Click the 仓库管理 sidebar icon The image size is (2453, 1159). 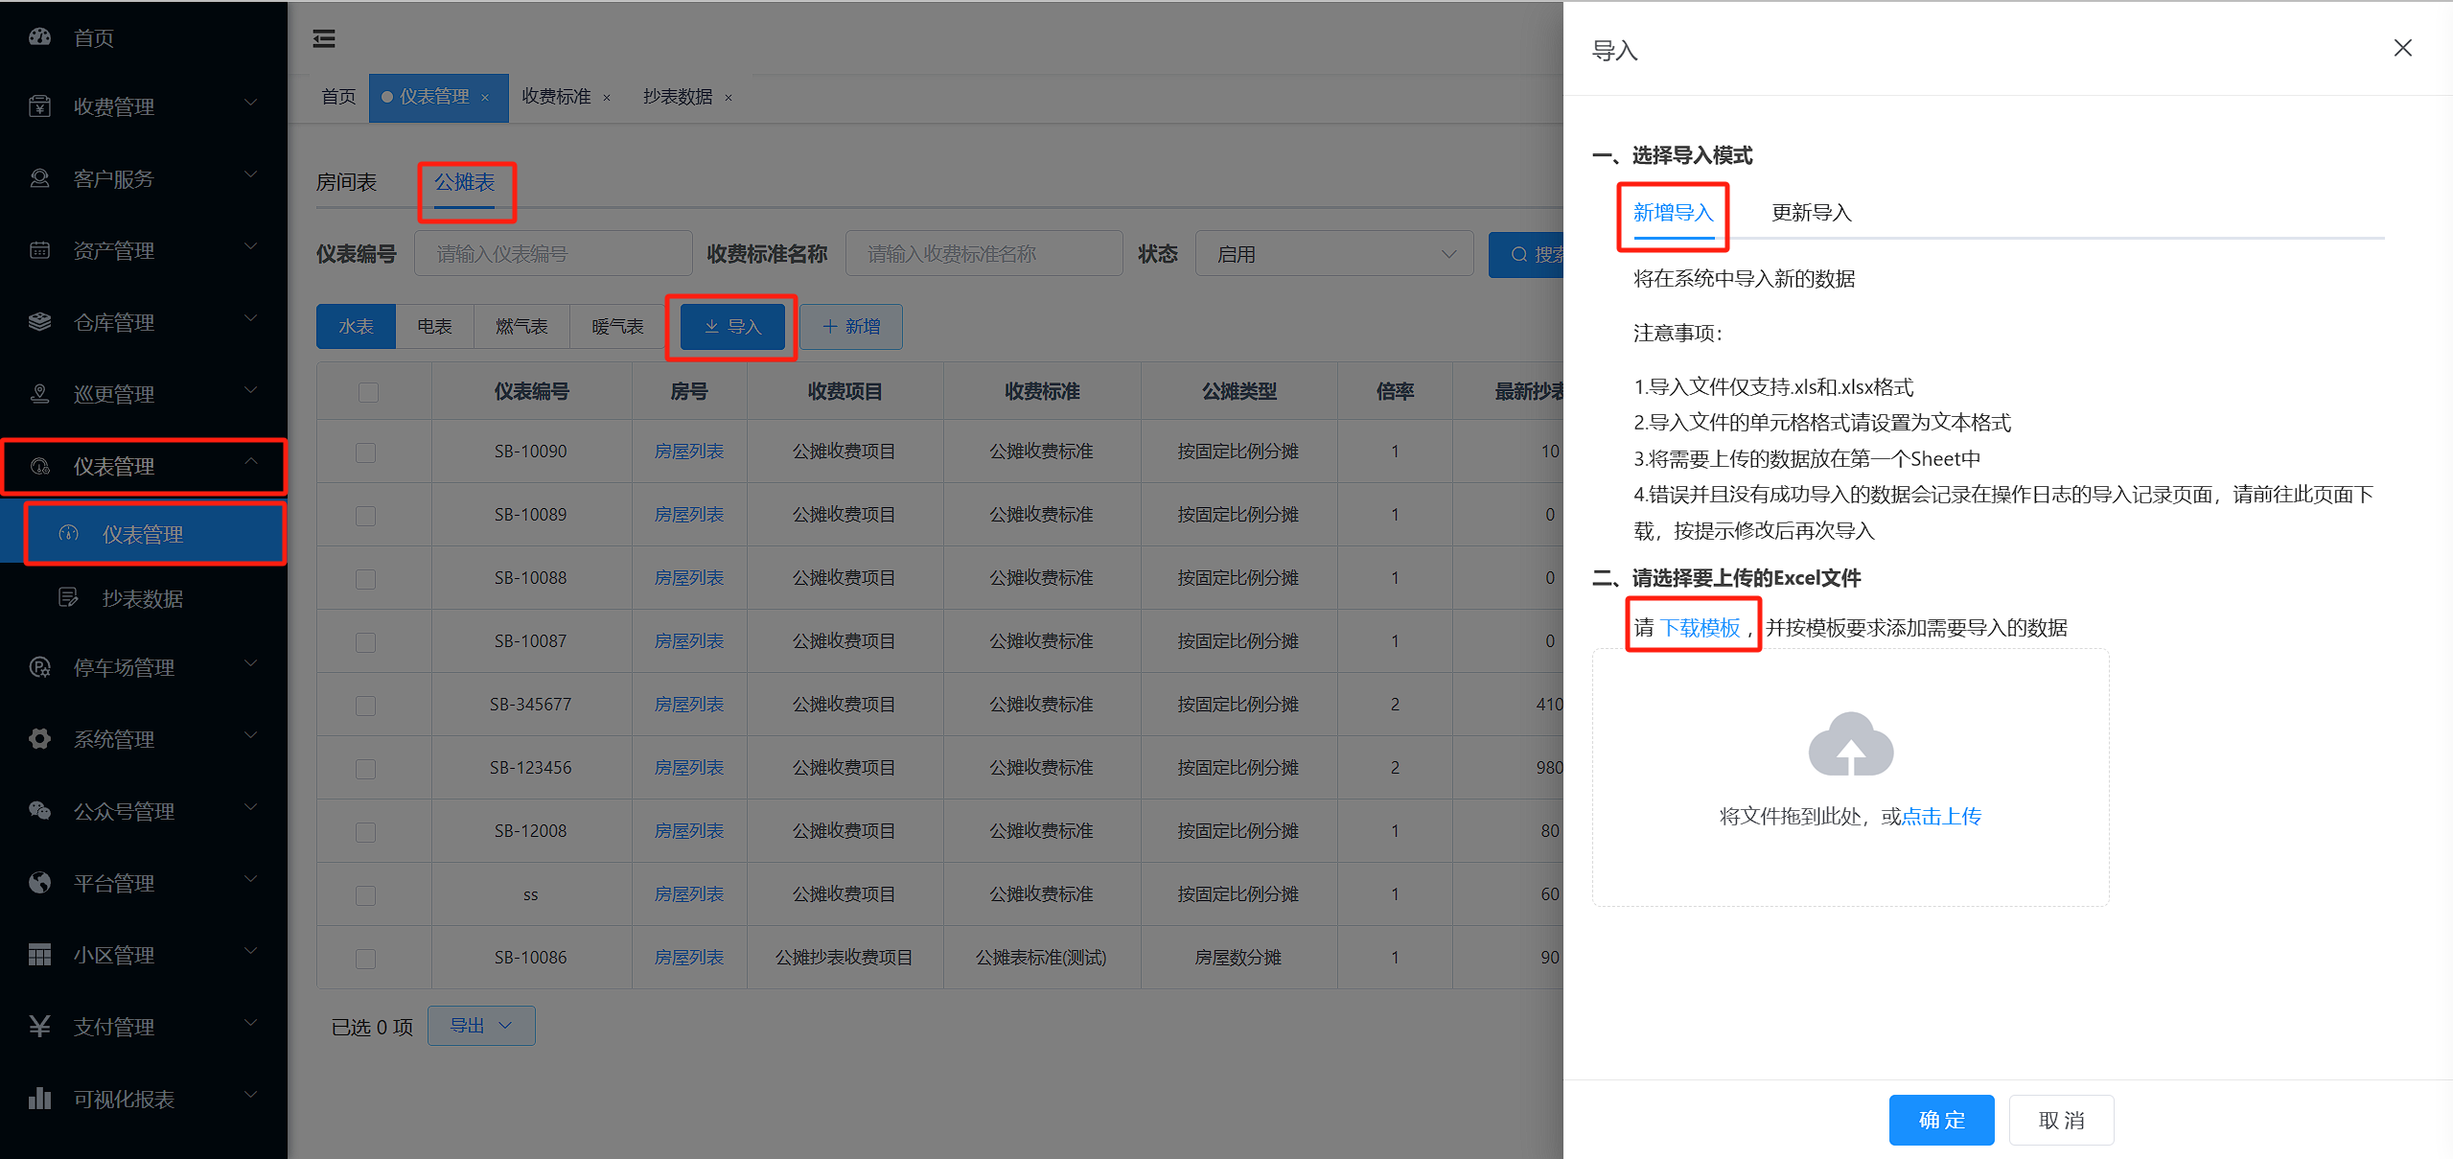[39, 322]
